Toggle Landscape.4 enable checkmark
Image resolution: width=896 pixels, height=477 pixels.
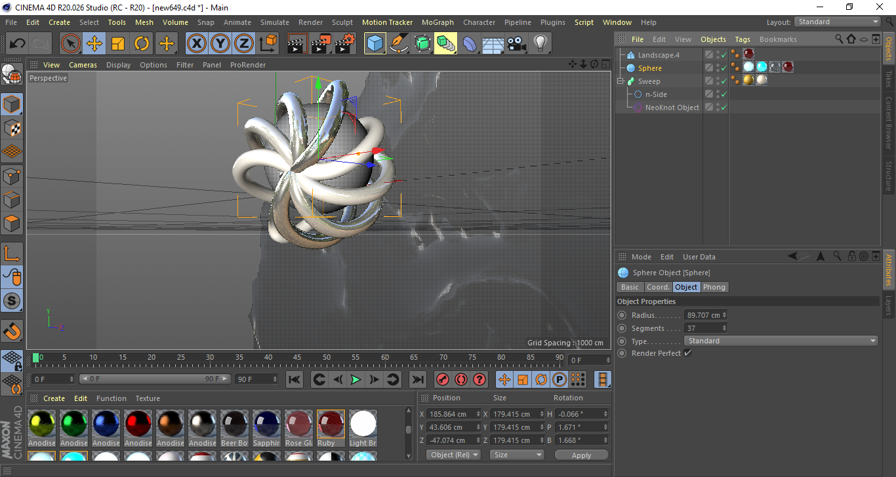point(724,55)
